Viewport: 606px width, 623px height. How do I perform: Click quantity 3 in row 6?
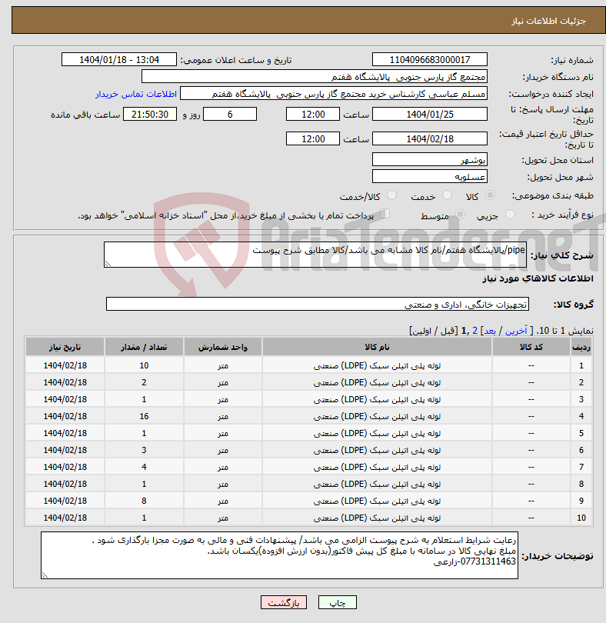(144, 450)
